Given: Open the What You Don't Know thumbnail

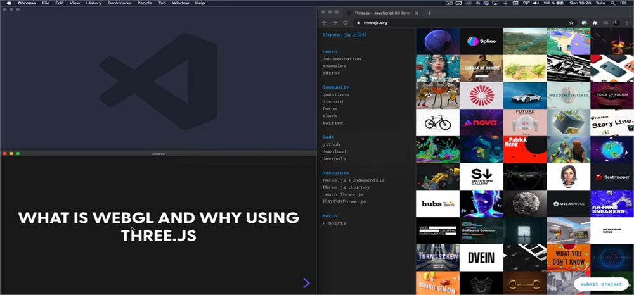Looking at the screenshot, I should [x=569, y=258].
